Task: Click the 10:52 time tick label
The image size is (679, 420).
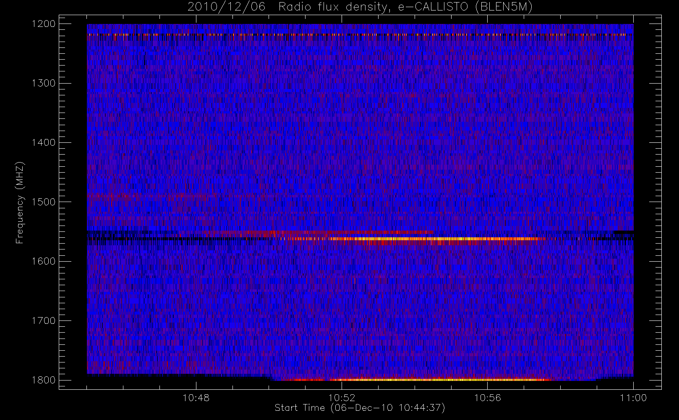Action: click(x=342, y=398)
